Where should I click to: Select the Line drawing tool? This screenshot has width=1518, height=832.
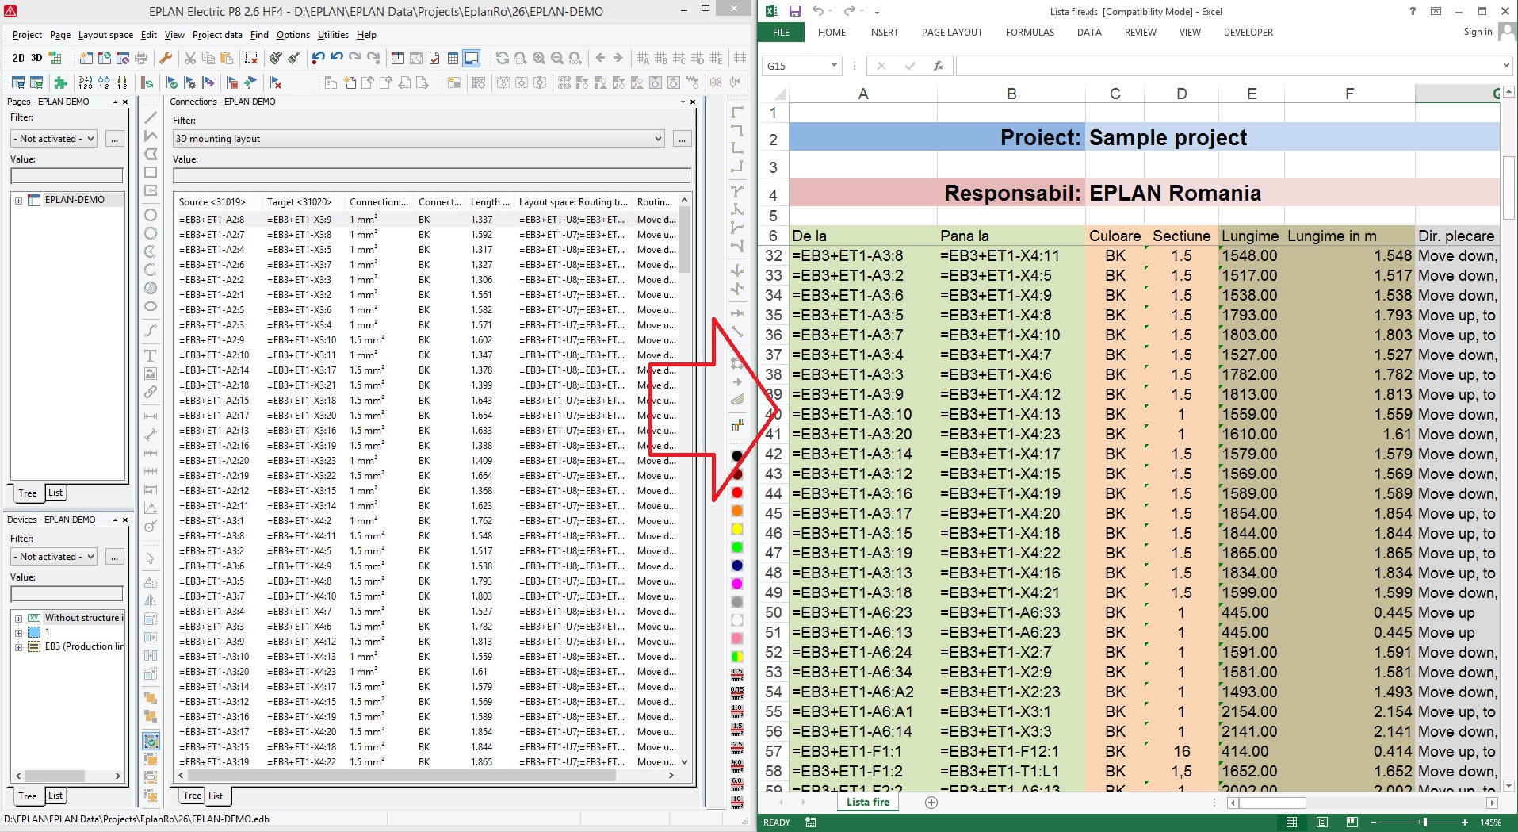151,117
